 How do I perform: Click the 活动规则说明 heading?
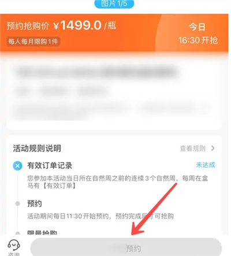(x=37, y=149)
